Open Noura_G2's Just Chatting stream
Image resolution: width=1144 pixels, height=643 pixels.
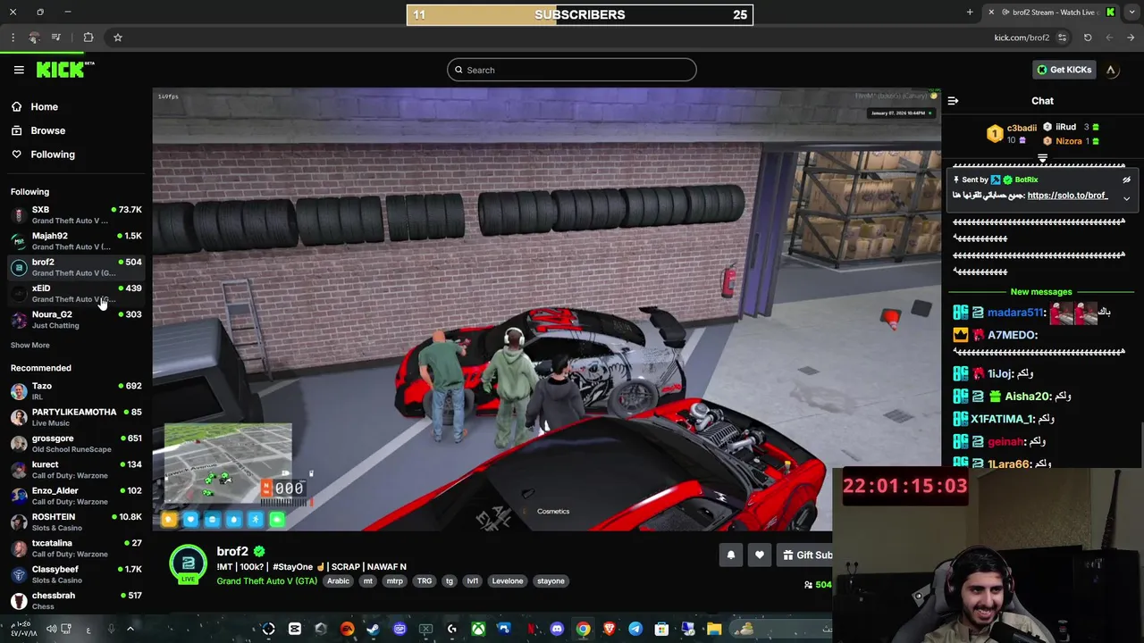click(x=76, y=320)
